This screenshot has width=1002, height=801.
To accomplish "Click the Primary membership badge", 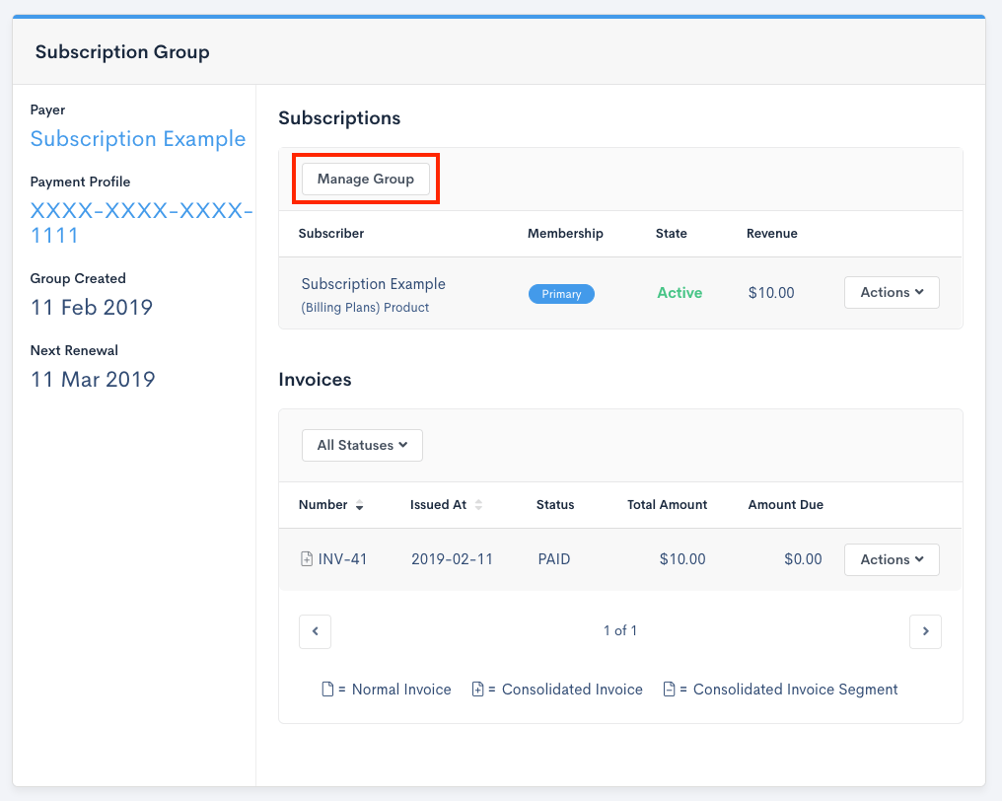I will 561,294.
